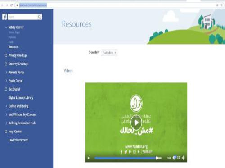Go back using the browser back arrow
The width and height of the screenshot is (225, 168).
(x=2, y=5)
